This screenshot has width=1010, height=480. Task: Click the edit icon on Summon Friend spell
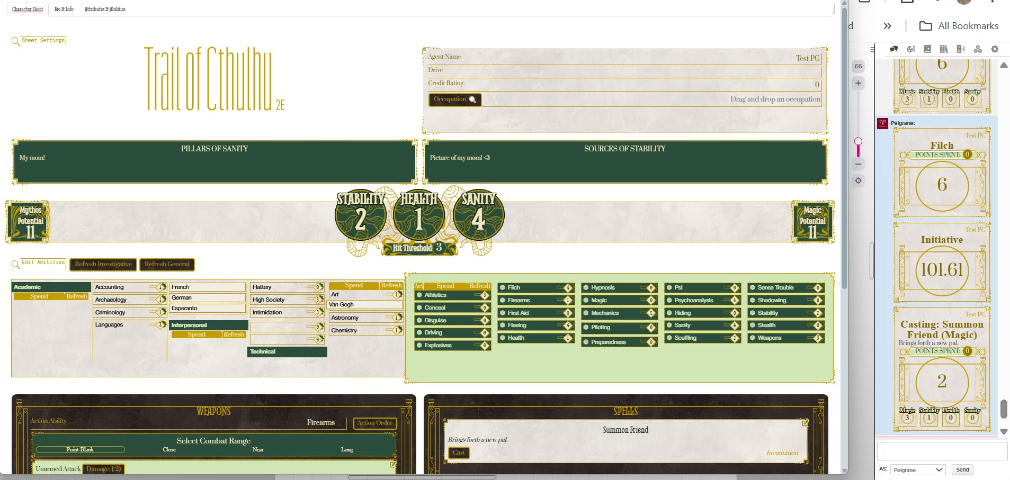tap(805, 423)
